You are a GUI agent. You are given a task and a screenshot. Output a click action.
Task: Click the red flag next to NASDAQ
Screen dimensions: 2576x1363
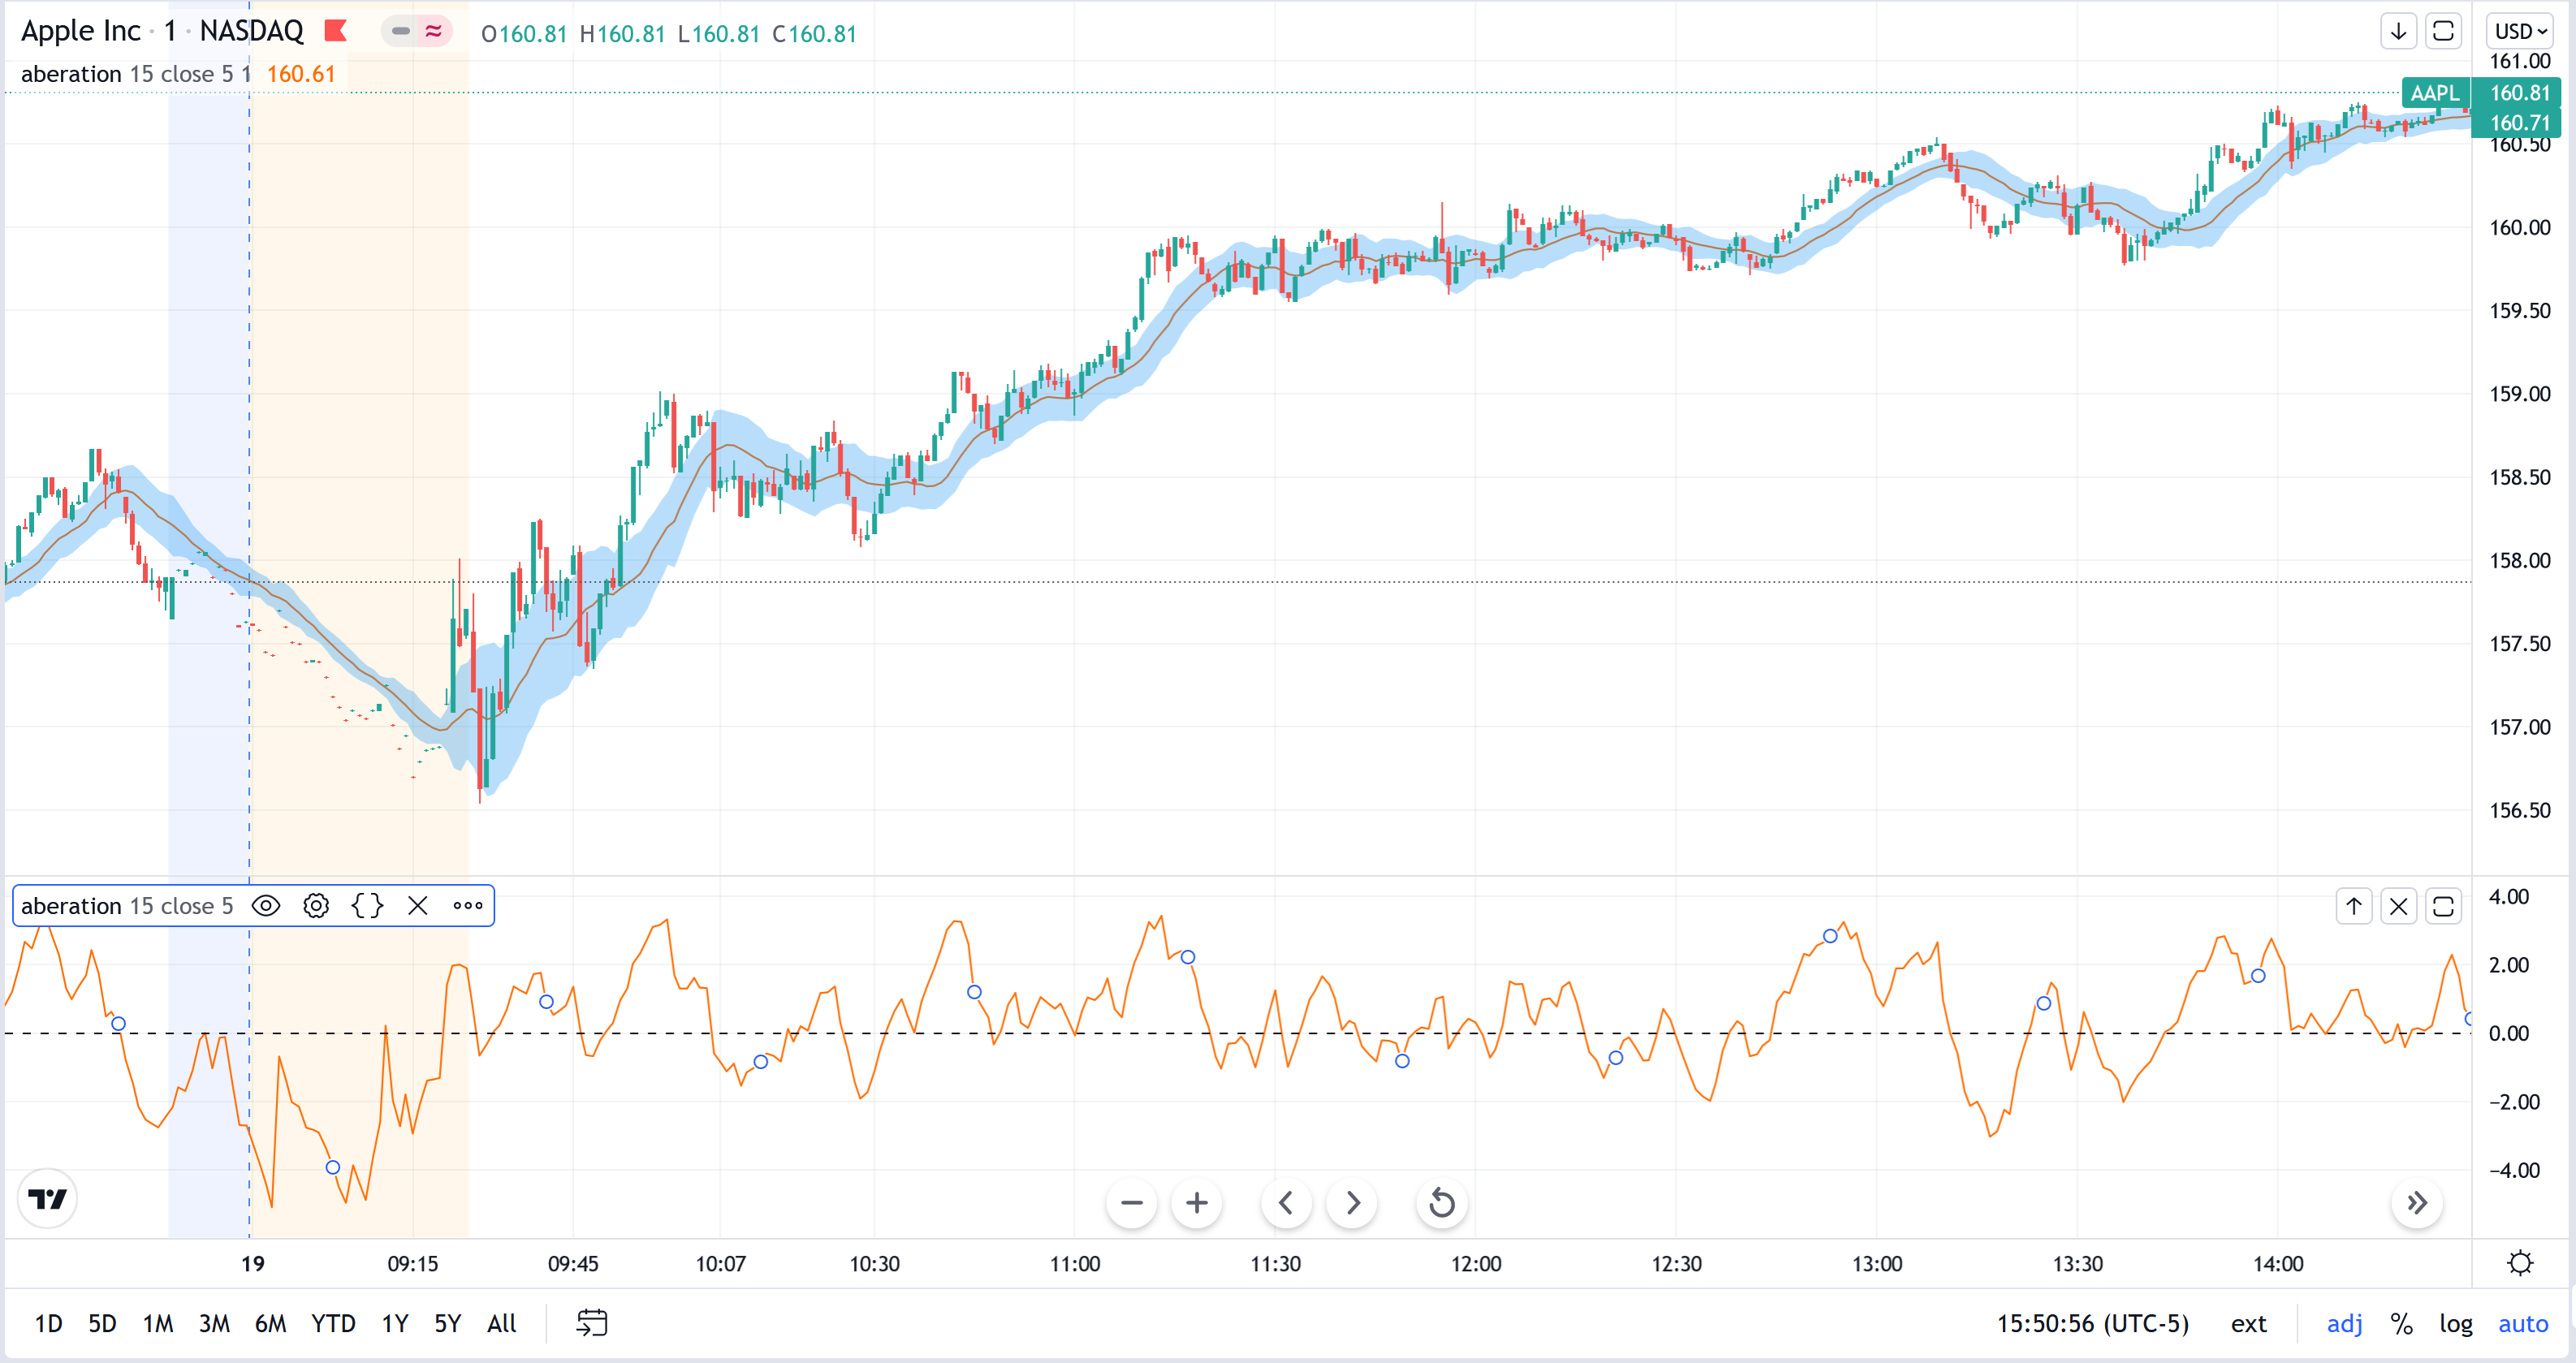coord(336,31)
